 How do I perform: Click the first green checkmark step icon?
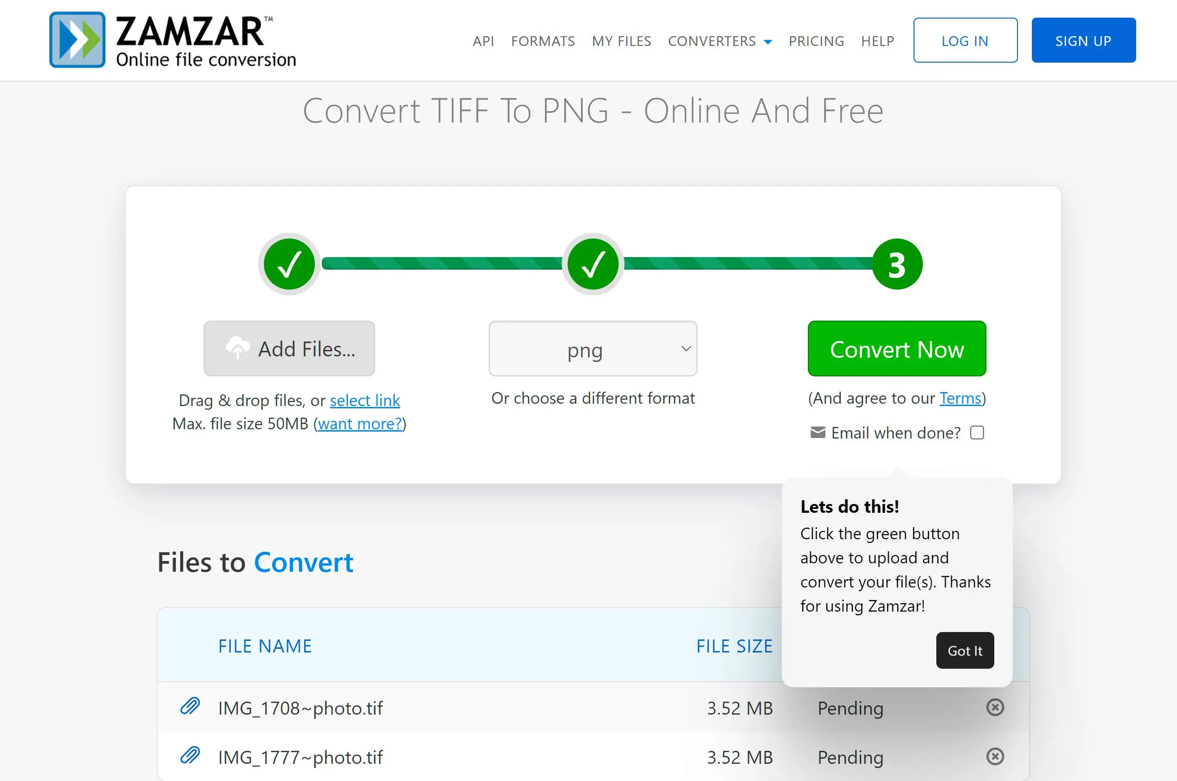coord(289,262)
